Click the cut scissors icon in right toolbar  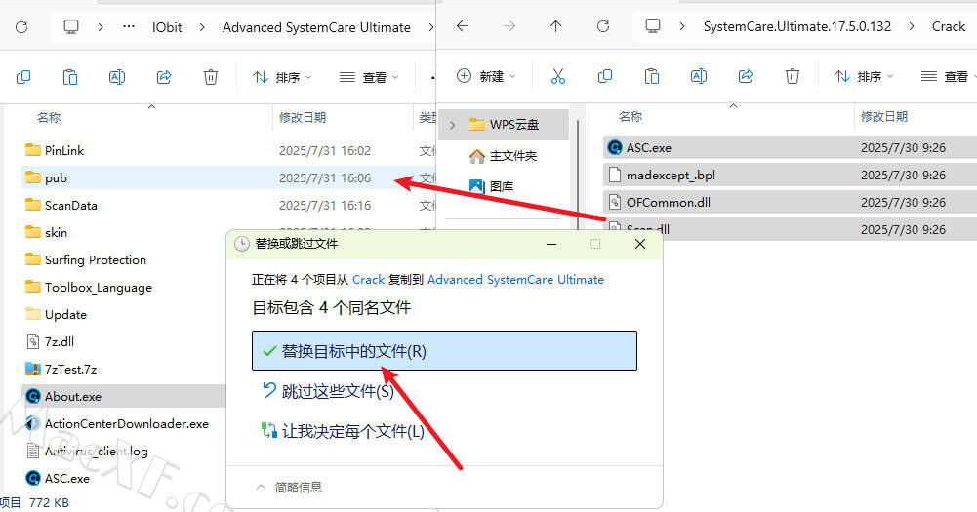coord(558,76)
